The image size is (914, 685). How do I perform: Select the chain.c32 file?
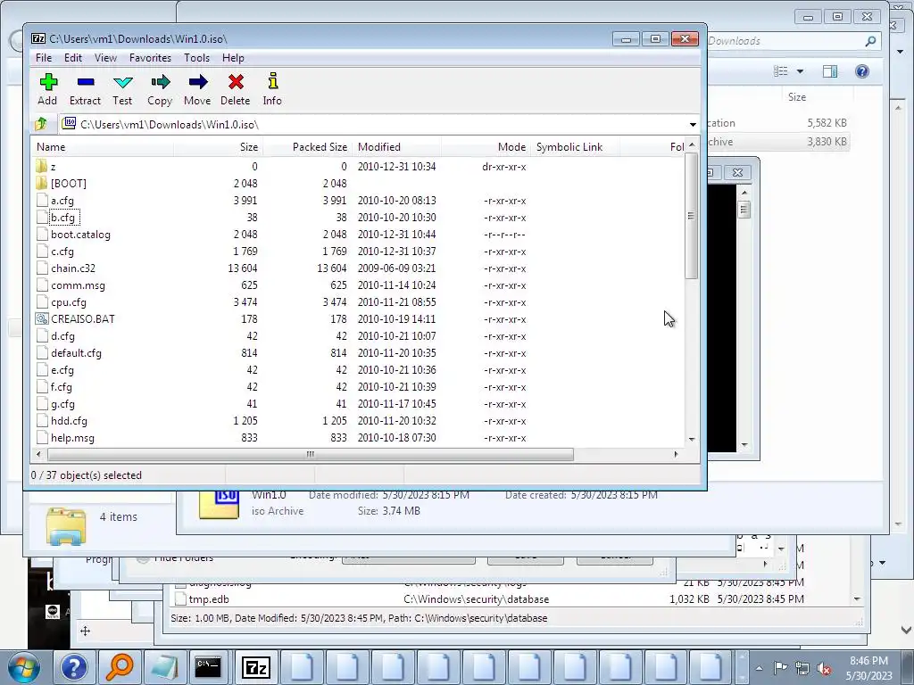click(x=73, y=268)
